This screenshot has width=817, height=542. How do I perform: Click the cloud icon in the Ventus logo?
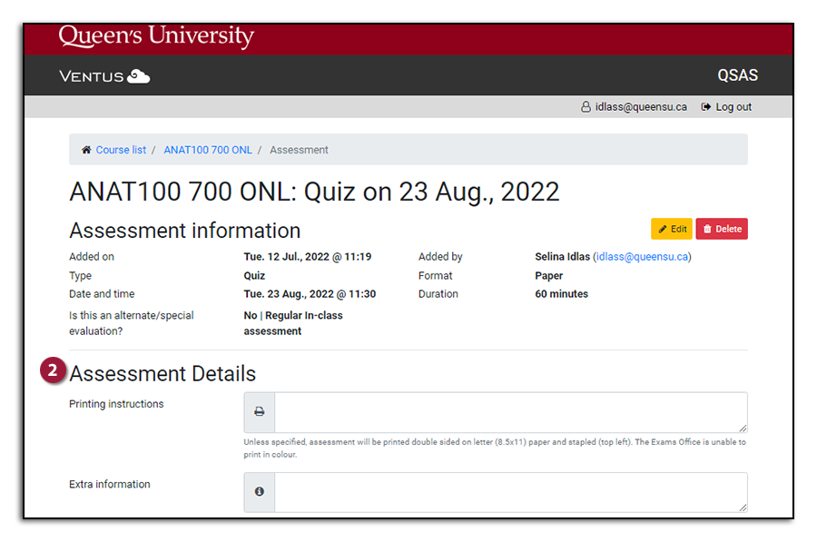136,76
